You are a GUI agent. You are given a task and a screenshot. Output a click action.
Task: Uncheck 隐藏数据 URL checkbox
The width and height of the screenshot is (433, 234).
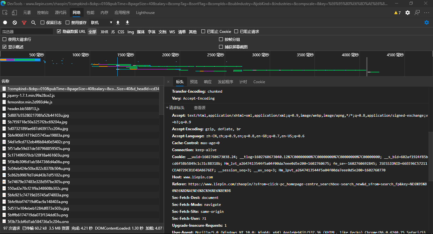click(59, 31)
